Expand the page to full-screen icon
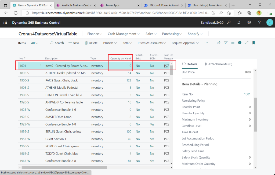 pos(247,43)
